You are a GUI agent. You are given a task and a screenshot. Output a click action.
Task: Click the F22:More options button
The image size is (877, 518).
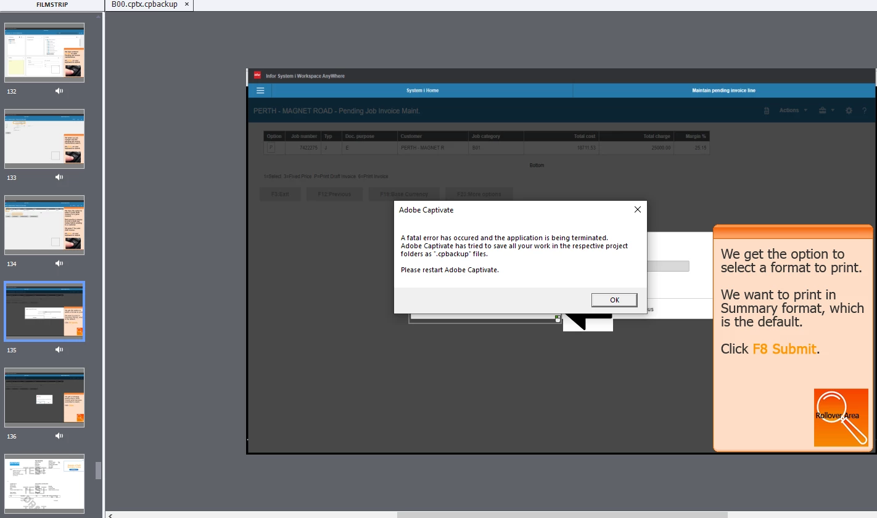[479, 194]
